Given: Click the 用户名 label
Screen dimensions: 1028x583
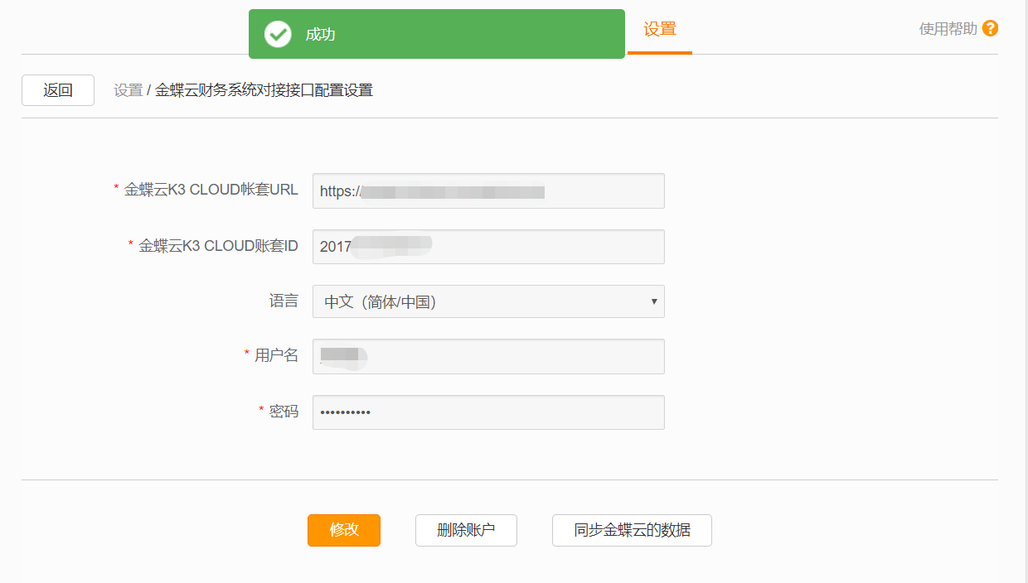Looking at the screenshot, I should (x=276, y=355).
